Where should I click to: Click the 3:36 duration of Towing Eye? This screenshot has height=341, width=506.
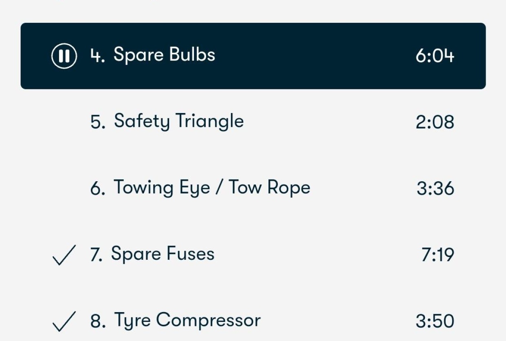click(435, 189)
